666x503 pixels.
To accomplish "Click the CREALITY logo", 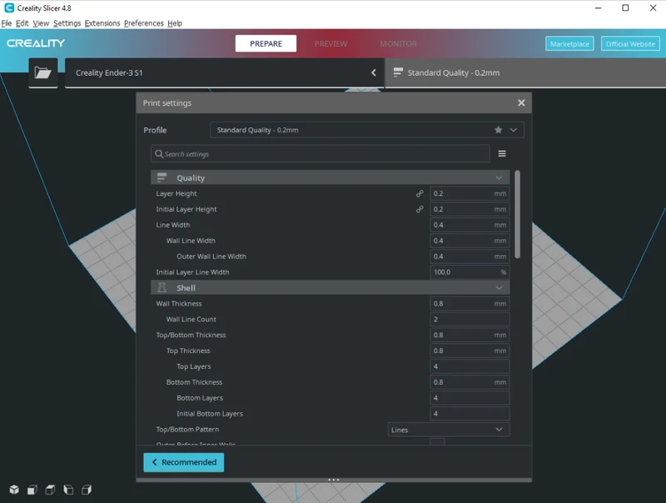I will coord(36,43).
